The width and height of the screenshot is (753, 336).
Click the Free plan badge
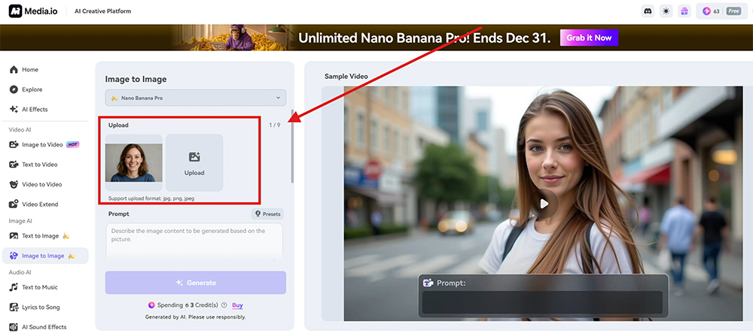[733, 11]
